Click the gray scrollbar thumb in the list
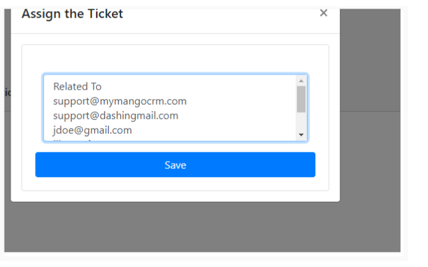Image resolution: width=428 pixels, height=267 pixels. tap(301, 99)
